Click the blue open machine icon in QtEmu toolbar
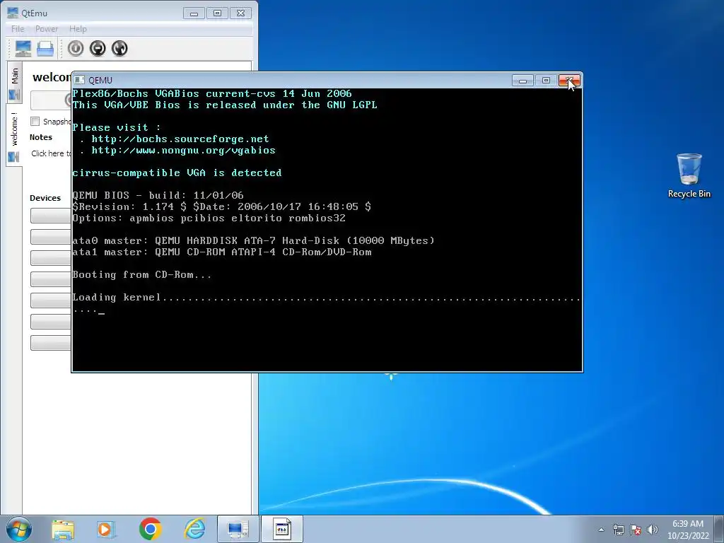 tap(45, 49)
